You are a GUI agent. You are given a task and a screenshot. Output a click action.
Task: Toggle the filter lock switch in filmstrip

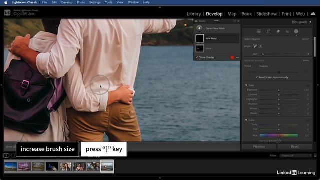(x=315, y=156)
